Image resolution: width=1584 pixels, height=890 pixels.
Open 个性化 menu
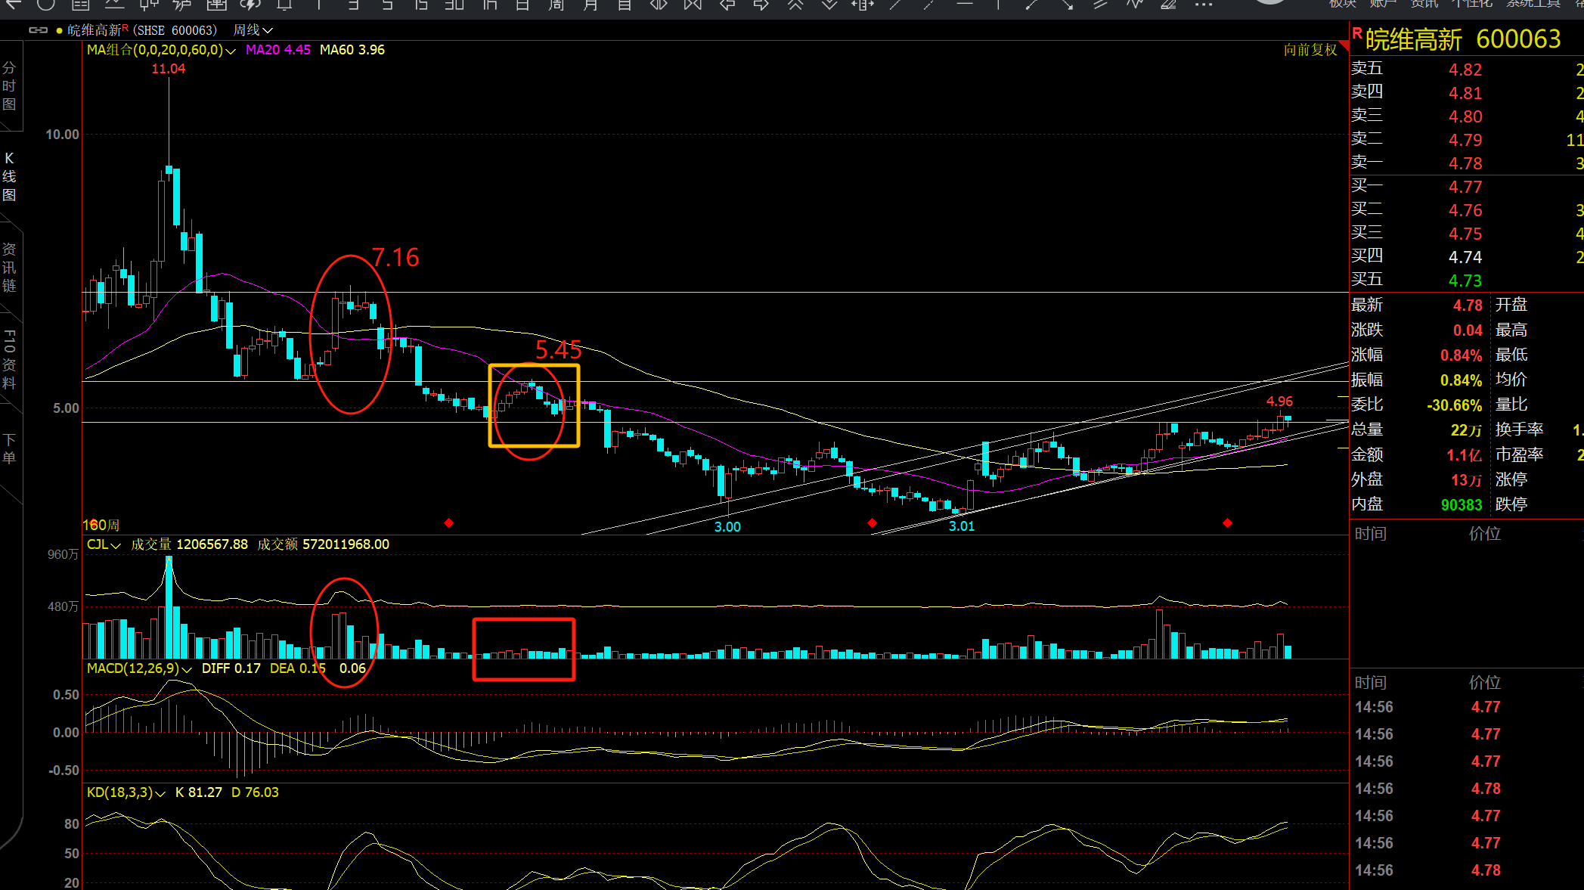(x=1471, y=4)
